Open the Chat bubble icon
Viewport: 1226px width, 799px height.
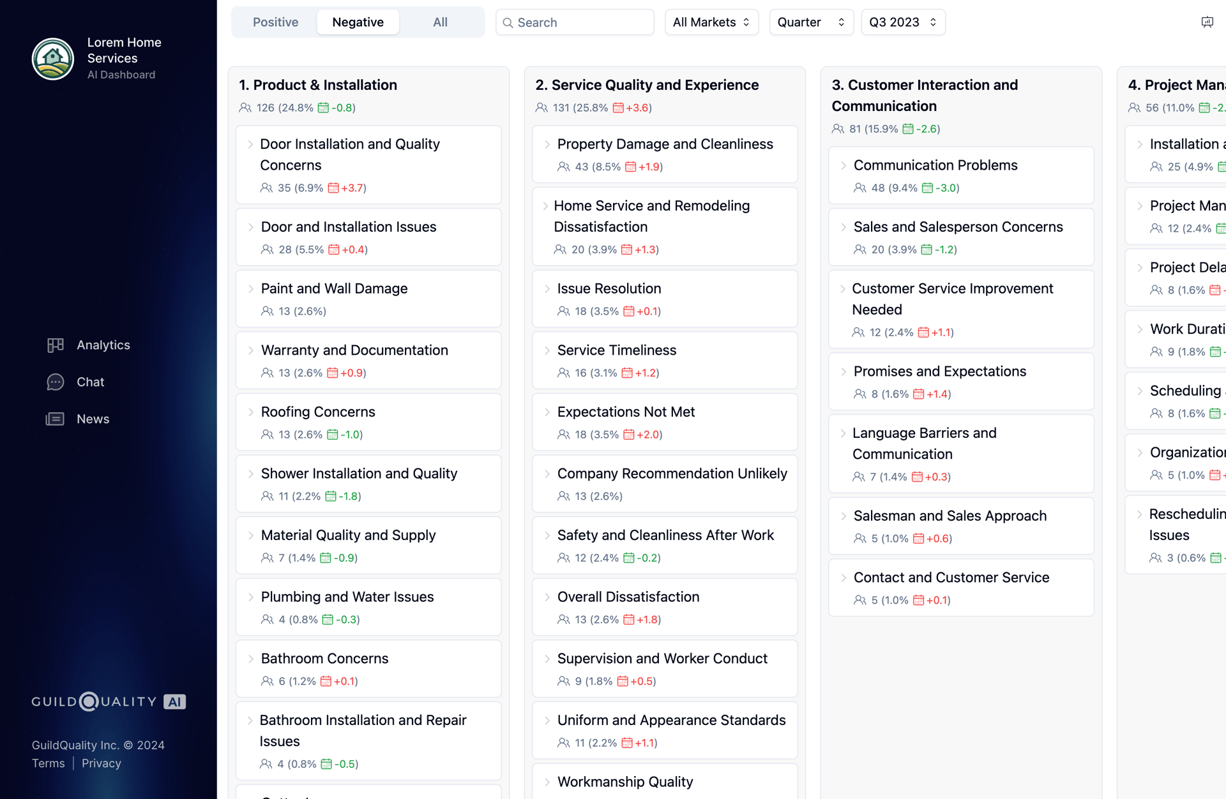point(56,382)
